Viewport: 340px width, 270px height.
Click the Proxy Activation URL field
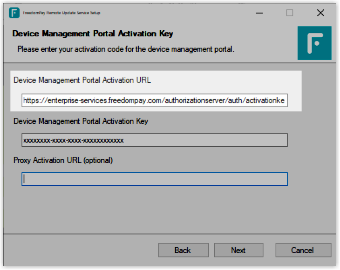click(155, 179)
